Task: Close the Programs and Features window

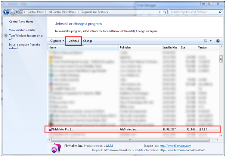Action: pos(218,4)
